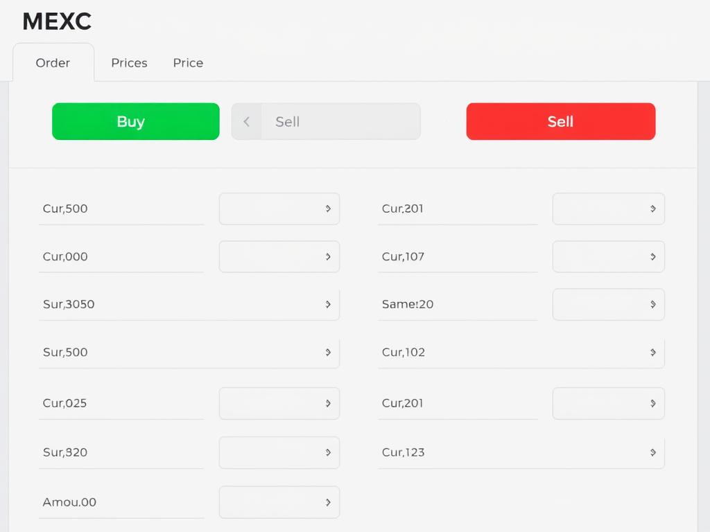Open the Cur,025 row selector arrow
The height and width of the screenshot is (532, 710).
tap(329, 403)
